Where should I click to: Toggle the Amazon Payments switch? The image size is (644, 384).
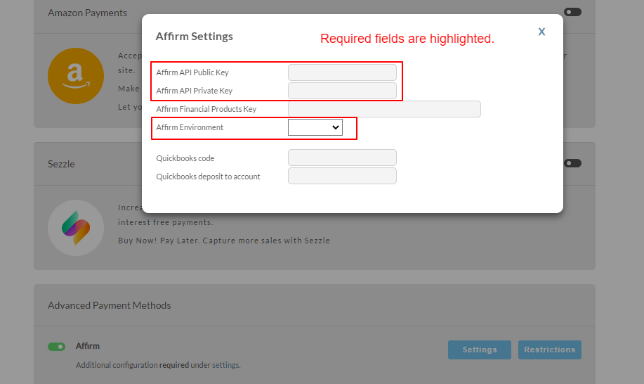(572, 12)
